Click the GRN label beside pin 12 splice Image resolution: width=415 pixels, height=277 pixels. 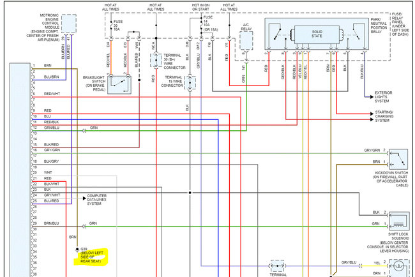coord(94,128)
